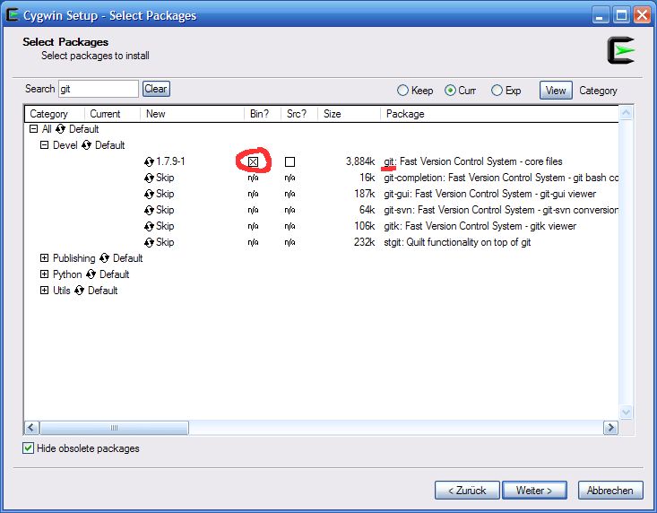This screenshot has height=513, width=657.
Task: Click the Src? column header
Action: coord(299,114)
